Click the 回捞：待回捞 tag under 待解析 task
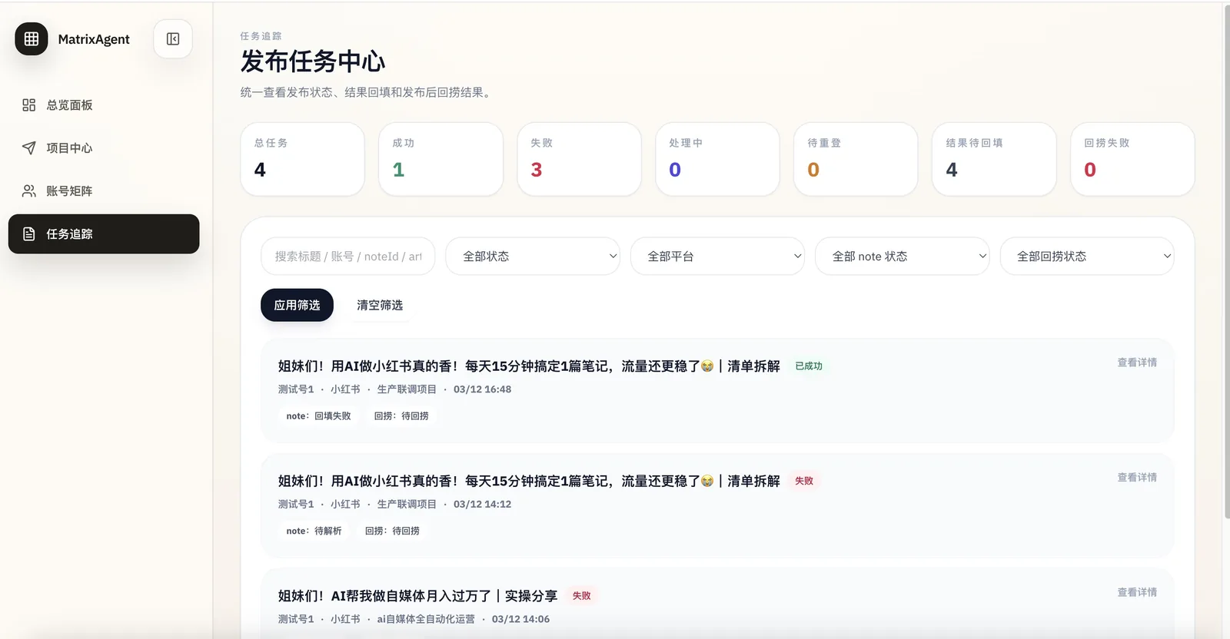 coord(392,531)
